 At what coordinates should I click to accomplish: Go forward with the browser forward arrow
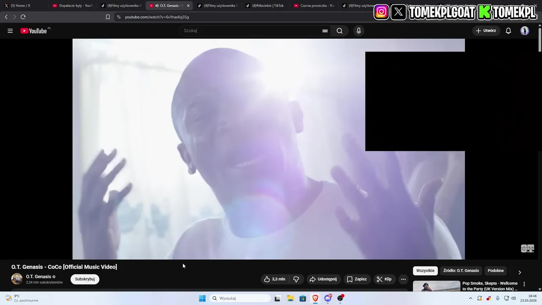coord(14,17)
